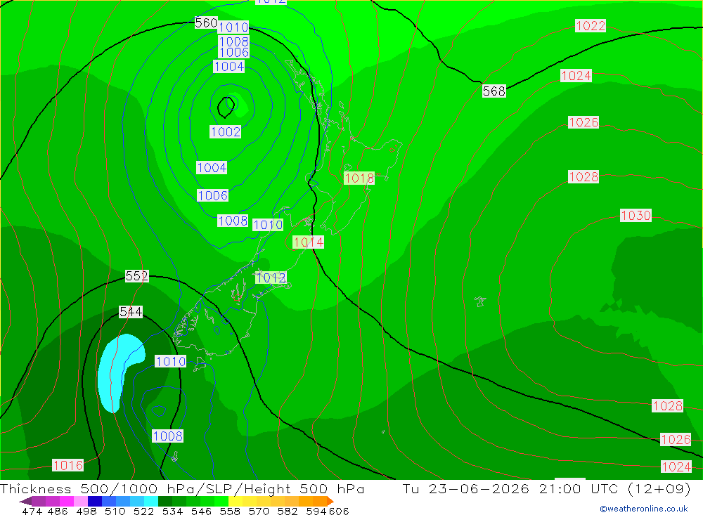Click the darkest green swatch in legend
This screenshot has height=515, width=703.
(165, 501)
